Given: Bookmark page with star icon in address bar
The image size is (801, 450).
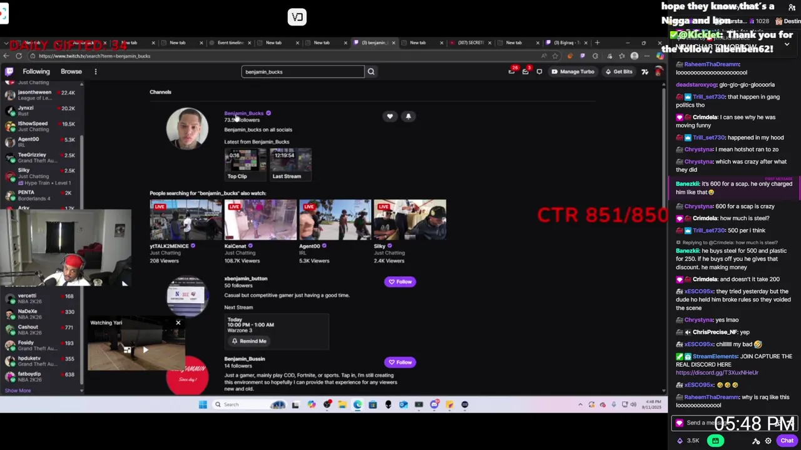Looking at the screenshot, I should coord(555,56).
